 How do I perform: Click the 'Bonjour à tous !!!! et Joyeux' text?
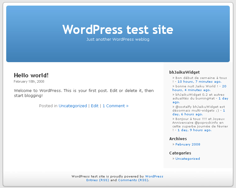(x=200, y=119)
